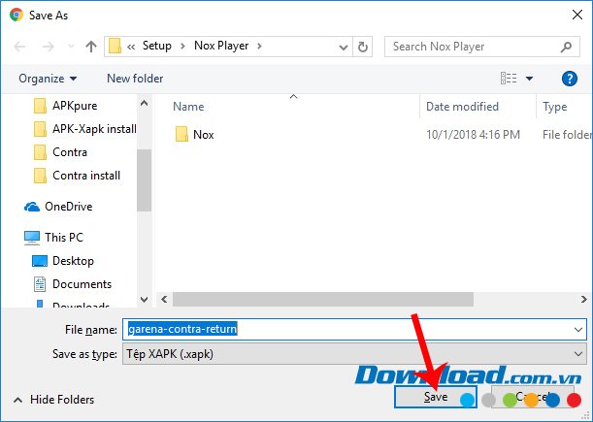Sort by Type column header
Viewport: 593px width, 422px height.
point(555,107)
